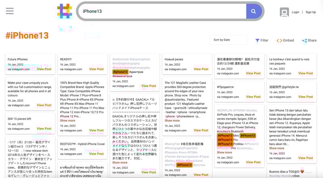This screenshot has height=178, width=323.
Task: View Post for READY!!! card
Action: click(96, 69)
